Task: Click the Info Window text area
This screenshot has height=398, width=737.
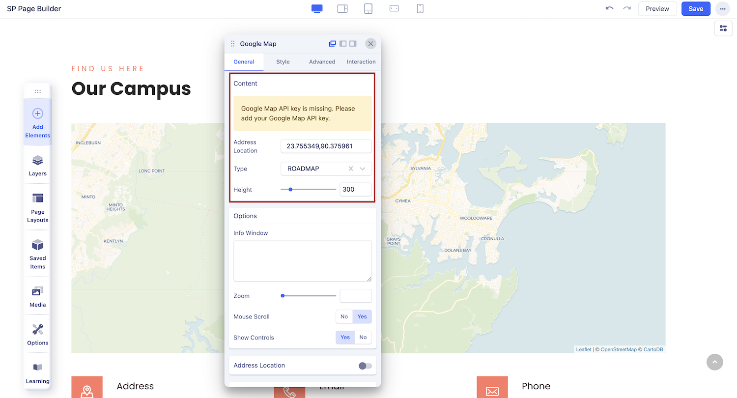Action: tap(302, 261)
